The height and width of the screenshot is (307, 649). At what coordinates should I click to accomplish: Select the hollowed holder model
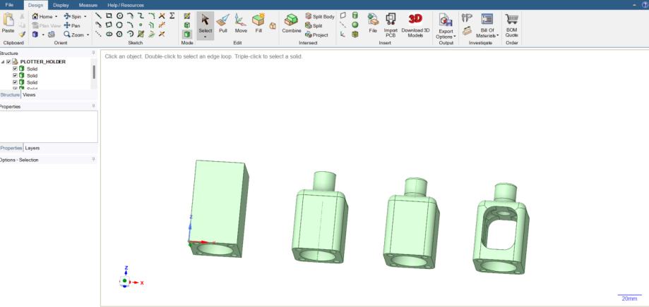(501, 230)
